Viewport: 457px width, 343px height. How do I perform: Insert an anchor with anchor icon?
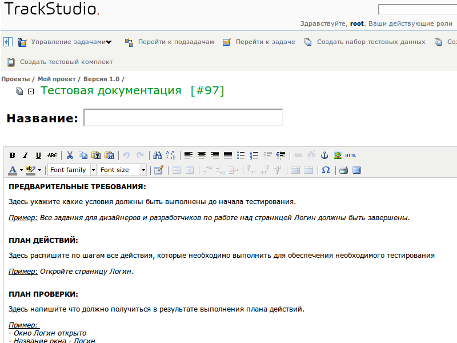[325, 155]
